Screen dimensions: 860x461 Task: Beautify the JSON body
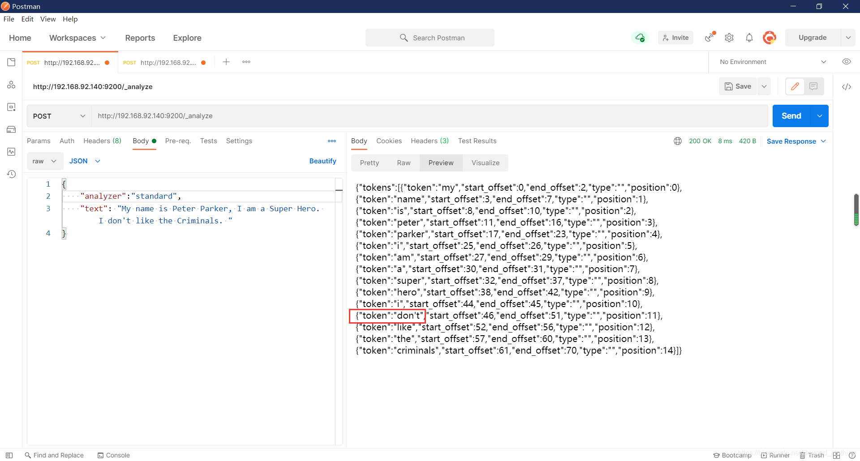pyautogui.click(x=322, y=161)
